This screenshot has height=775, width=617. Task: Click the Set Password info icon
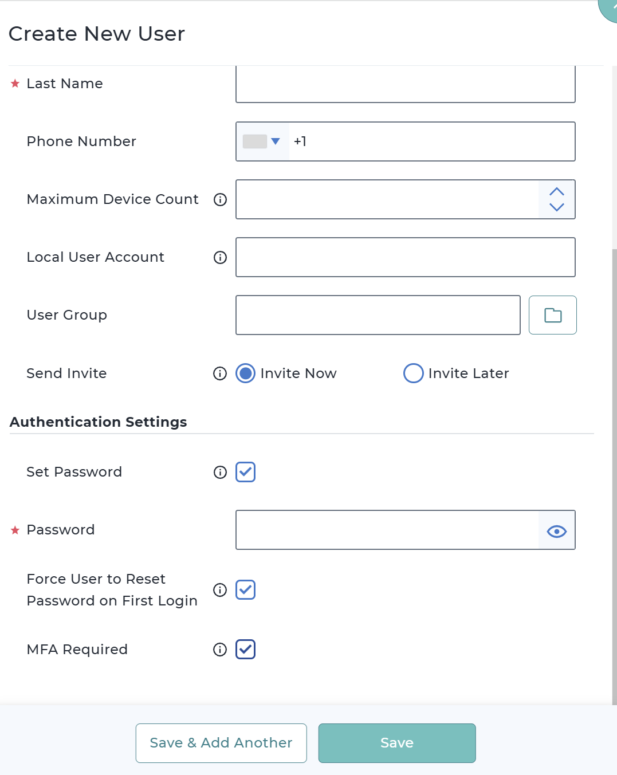(220, 472)
